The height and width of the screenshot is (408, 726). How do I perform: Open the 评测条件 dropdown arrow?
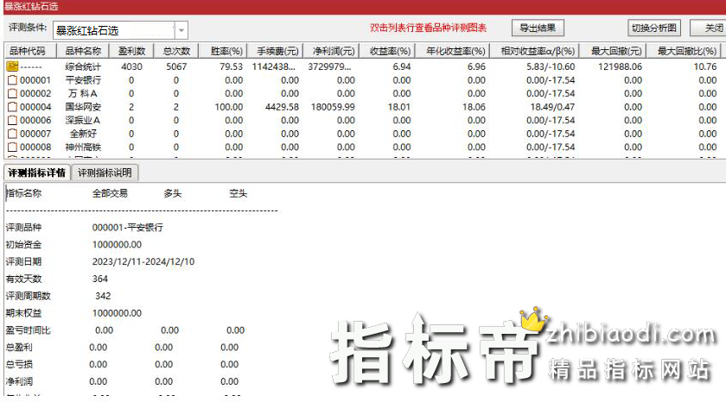(181, 30)
